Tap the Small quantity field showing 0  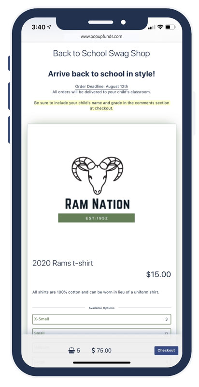(x=166, y=333)
